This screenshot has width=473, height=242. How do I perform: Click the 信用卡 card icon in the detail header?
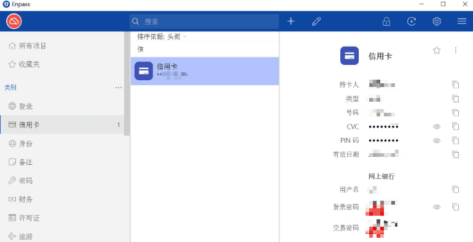(350, 56)
